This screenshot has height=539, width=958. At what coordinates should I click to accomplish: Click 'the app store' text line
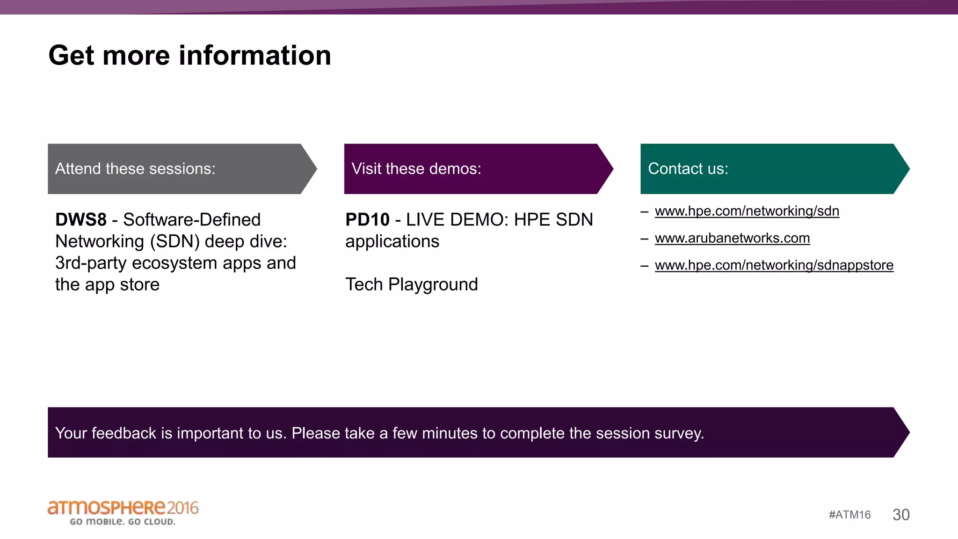(x=107, y=284)
